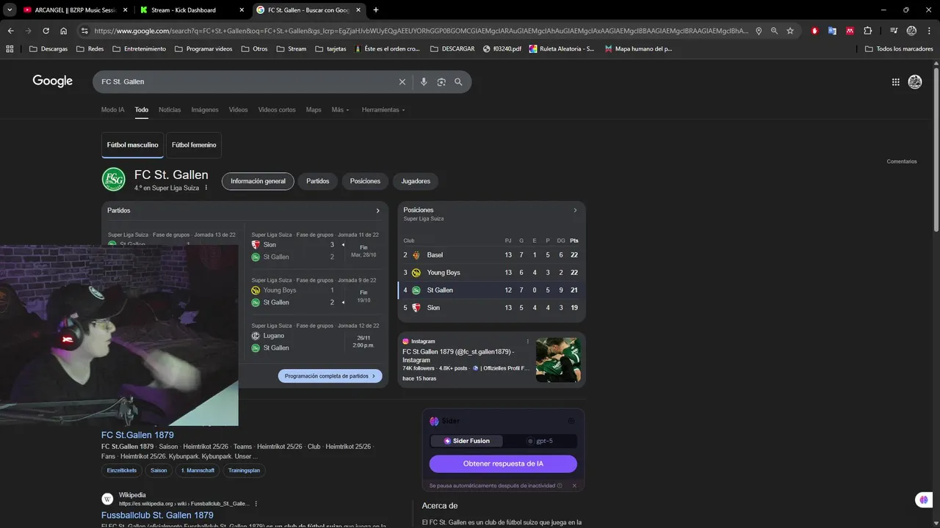940x528 pixels.
Task: Select the Jugadores chip
Action: pyautogui.click(x=416, y=181)
